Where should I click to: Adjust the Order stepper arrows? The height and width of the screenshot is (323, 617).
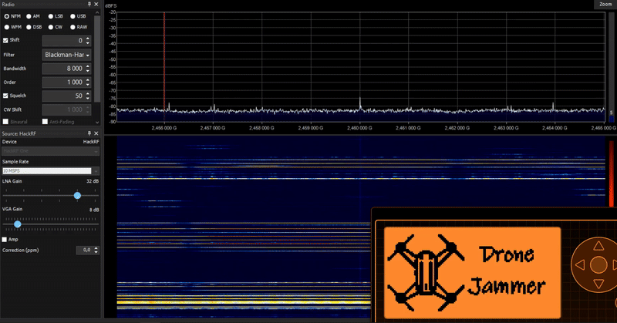[88, 82]
